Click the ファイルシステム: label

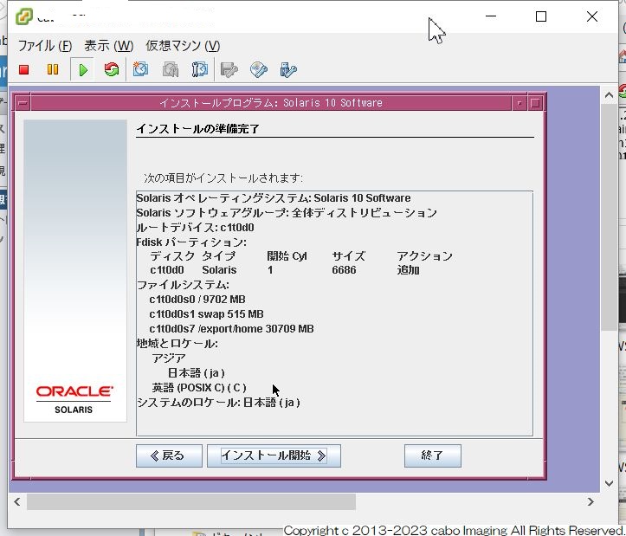[x=183, y=285]
